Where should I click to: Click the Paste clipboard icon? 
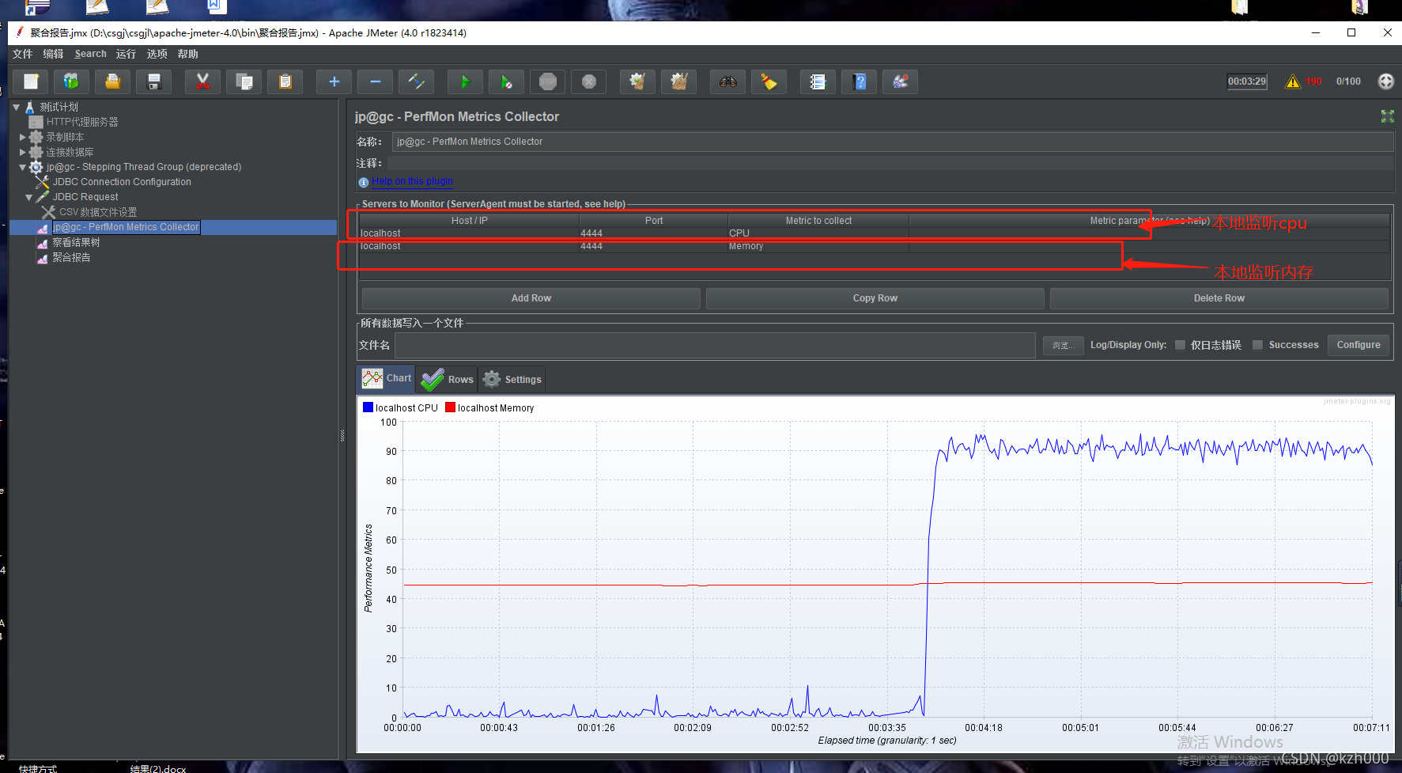(x=285, y=81)
